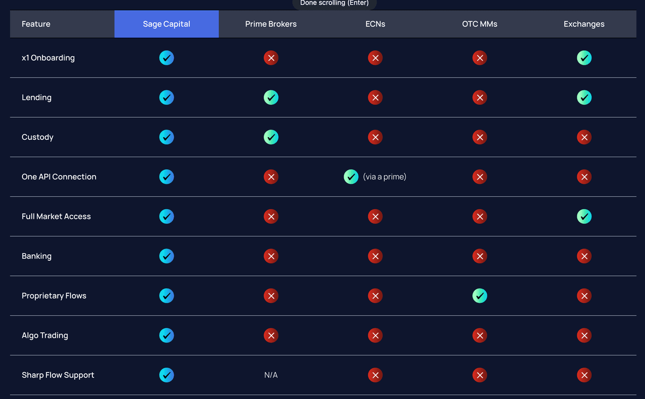This screenshot has height=399, width=645.
Task: Click Prime Brokers cross in Full Market Access row
Action: point(271,216)
